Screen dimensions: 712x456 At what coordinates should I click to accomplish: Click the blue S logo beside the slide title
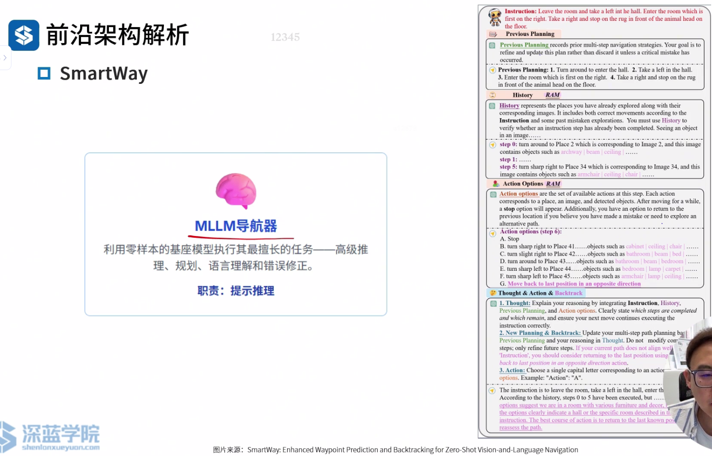click(24, 35)
